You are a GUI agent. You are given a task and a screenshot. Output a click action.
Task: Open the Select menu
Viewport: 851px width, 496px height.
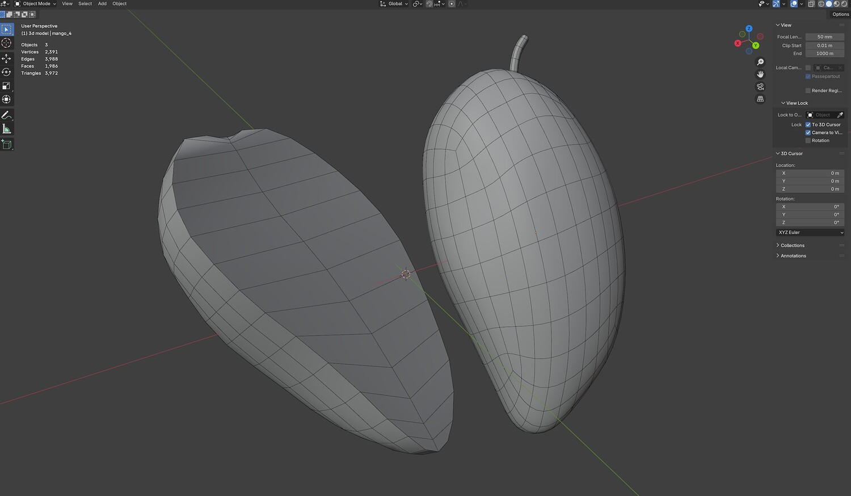point(85,4)
